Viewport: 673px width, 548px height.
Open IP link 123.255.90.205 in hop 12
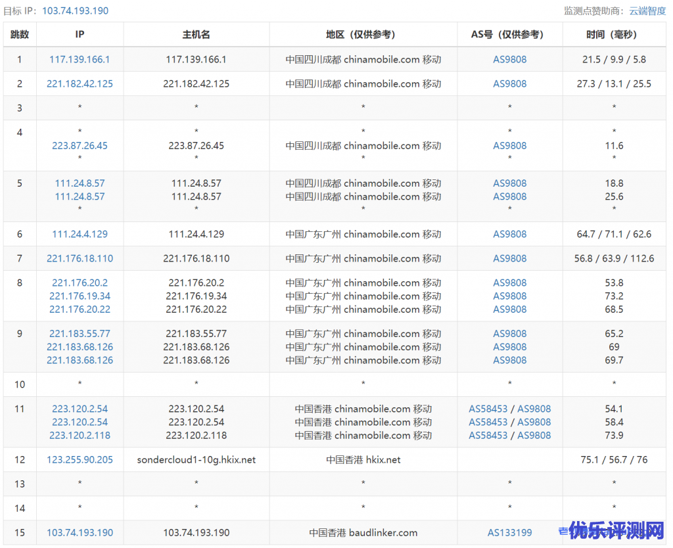pos(80,459)
